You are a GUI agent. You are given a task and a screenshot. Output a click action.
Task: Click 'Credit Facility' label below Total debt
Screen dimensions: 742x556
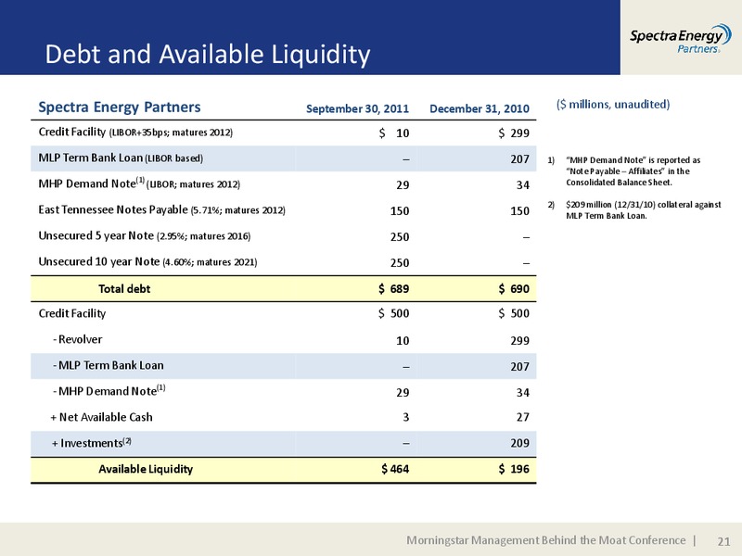72,314
